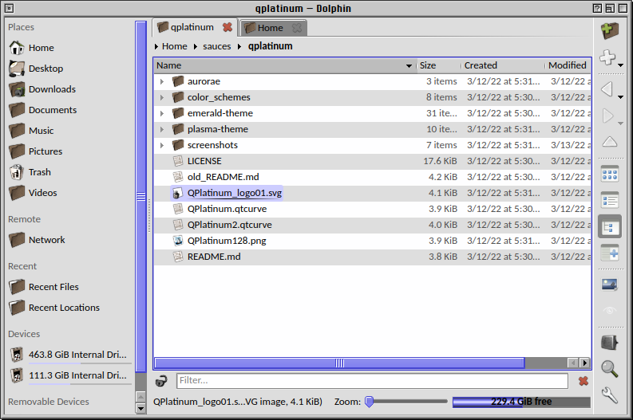Select the README.md file
633x420 pixels.
pyautogui.click(x=214, y=257)
